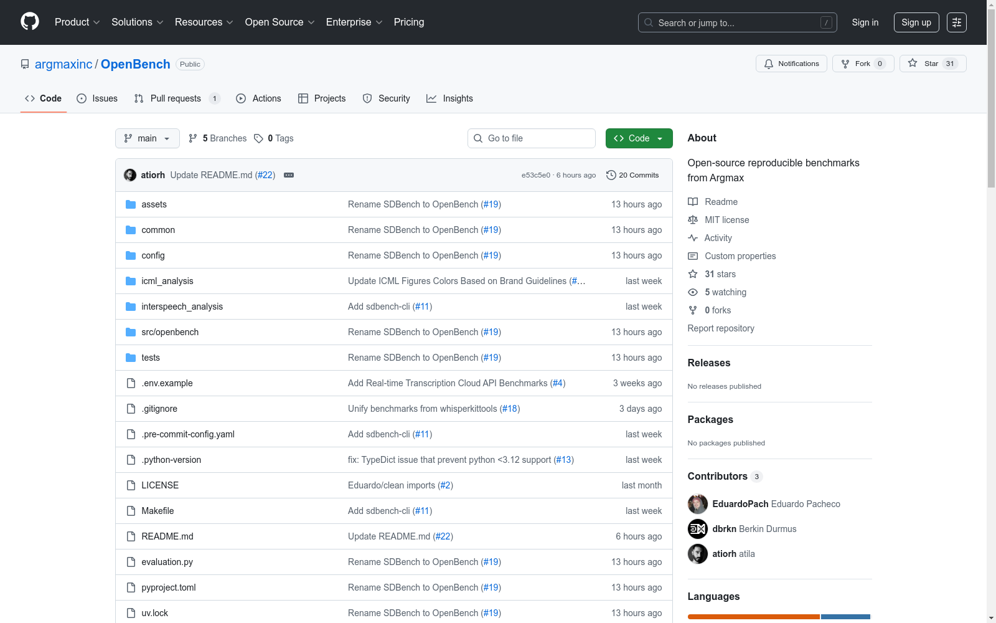Image resolution: width=996 pixels, height=623 pixels.
Task: Open the Pricing link
Action: 409,22
